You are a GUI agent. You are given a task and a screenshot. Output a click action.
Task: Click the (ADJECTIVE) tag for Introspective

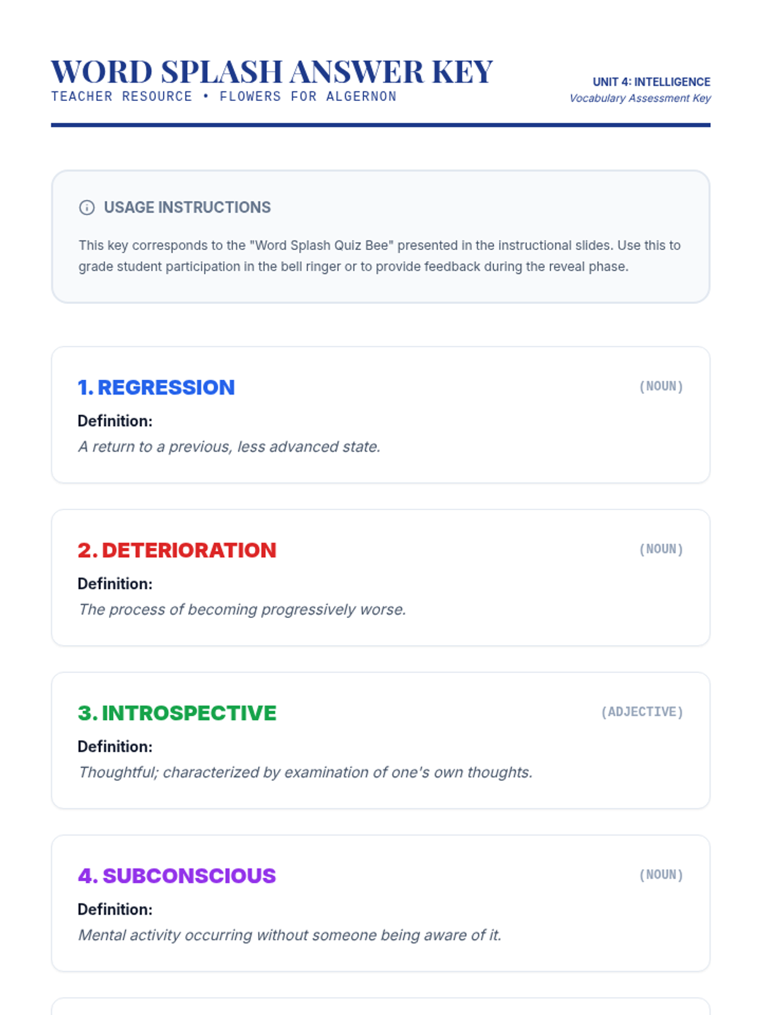tap(642, 712)
